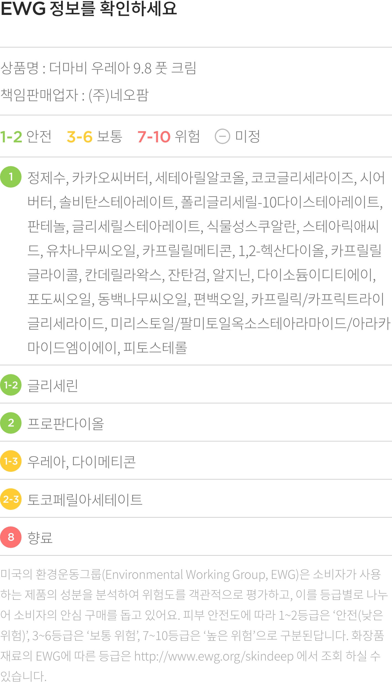Viewport: 392px width, 687px height.
Task: Click the green 1-2 grade badge
Action: tap(11, 385)
